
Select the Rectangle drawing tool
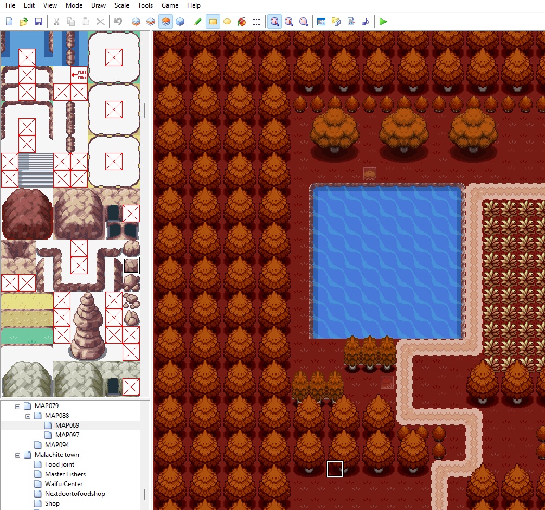click(213, 22)
